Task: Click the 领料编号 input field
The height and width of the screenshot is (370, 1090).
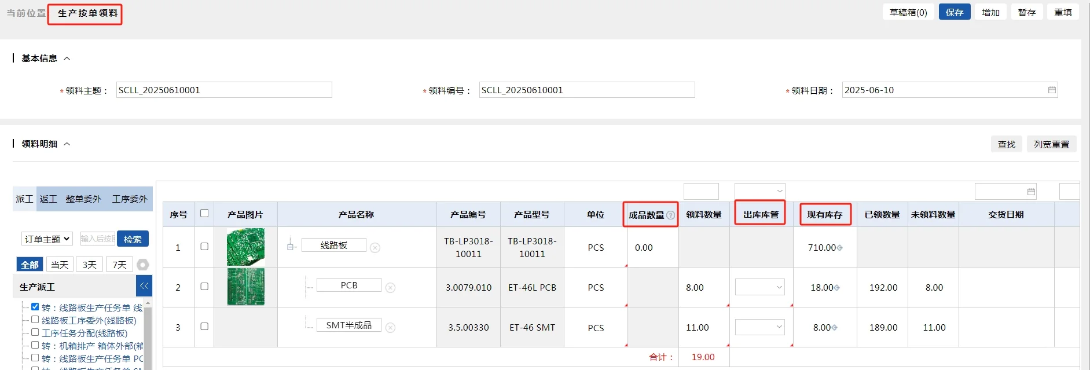Action: [587, 90]
